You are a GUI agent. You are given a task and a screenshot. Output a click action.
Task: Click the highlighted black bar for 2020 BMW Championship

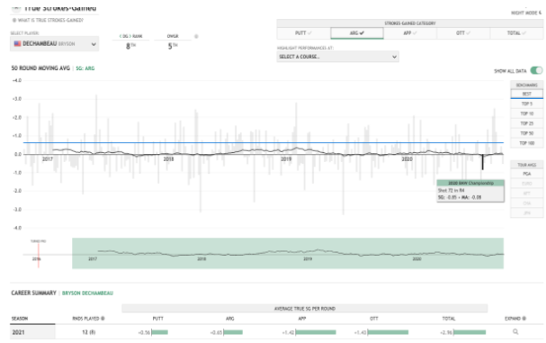[483, 162]
